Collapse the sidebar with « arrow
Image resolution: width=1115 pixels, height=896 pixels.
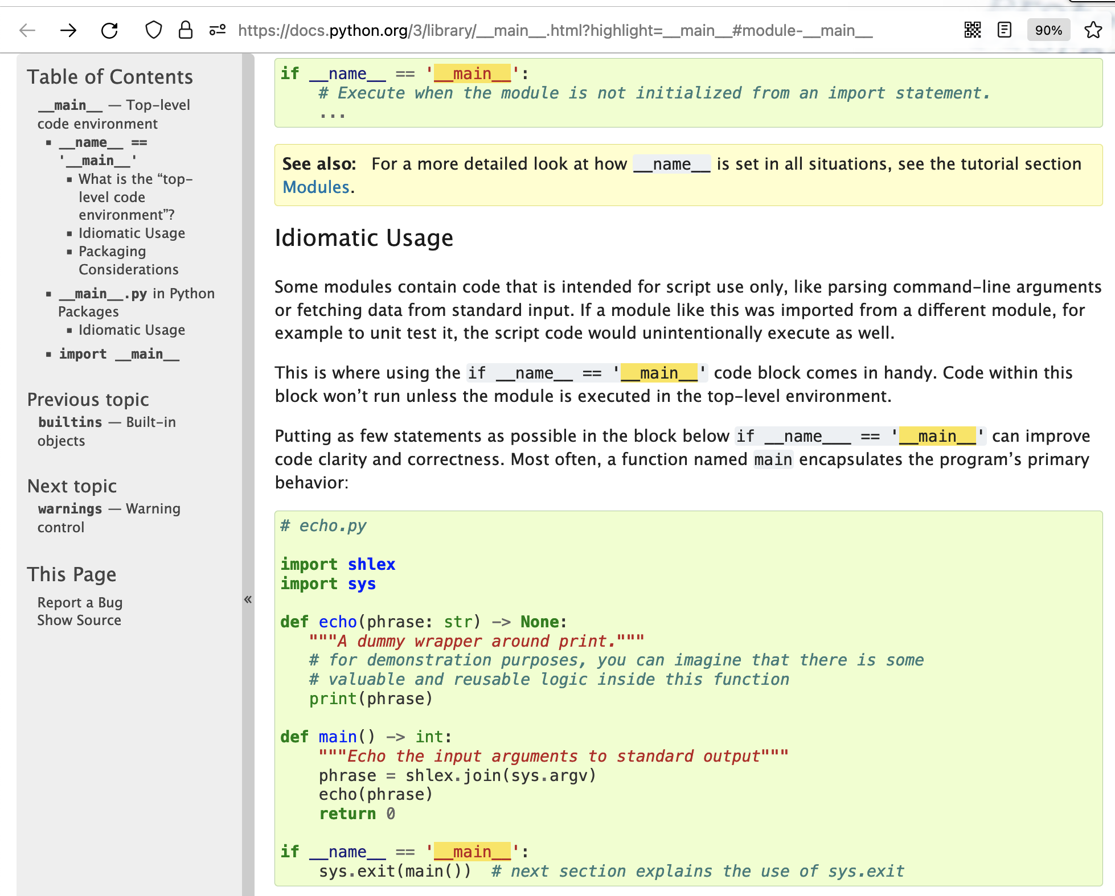(x=248, y=599)
